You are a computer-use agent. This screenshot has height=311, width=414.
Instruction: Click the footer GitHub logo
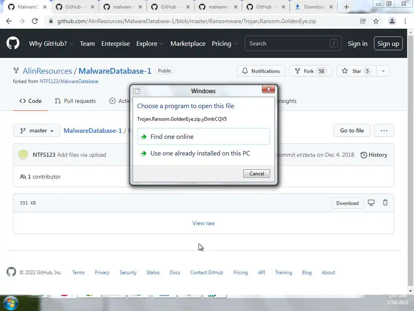[11, 272]
